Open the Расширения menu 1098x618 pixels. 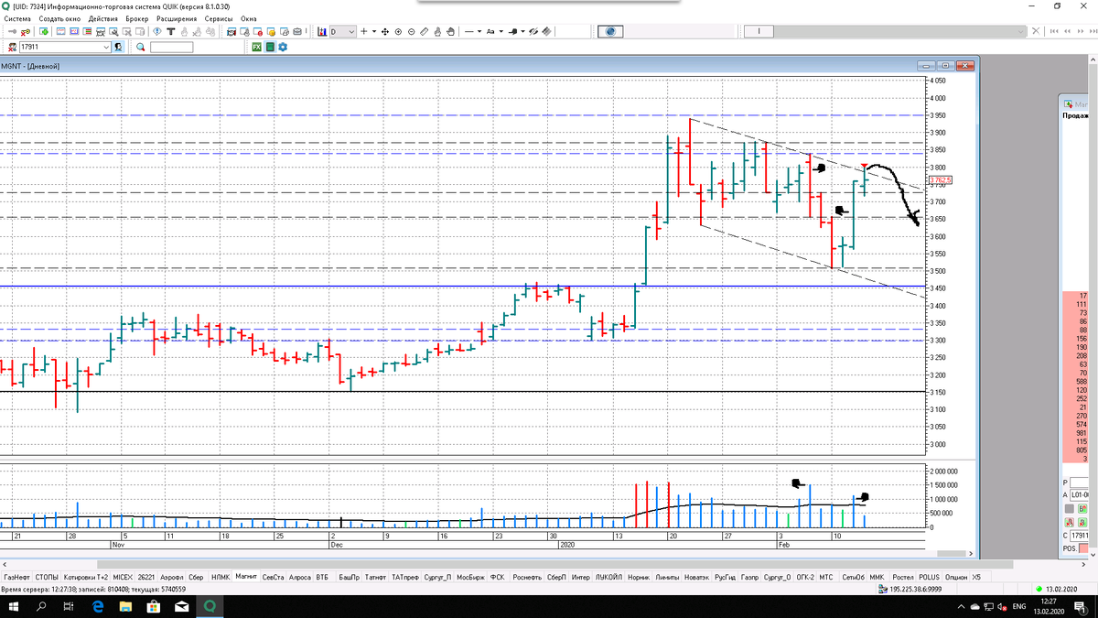(x=175, y=18)
